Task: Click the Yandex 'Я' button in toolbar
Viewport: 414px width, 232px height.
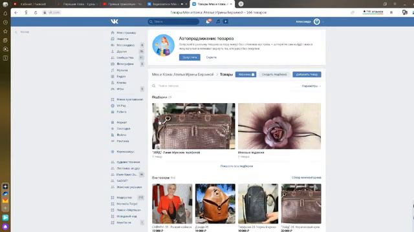Action: click(26, 12)
